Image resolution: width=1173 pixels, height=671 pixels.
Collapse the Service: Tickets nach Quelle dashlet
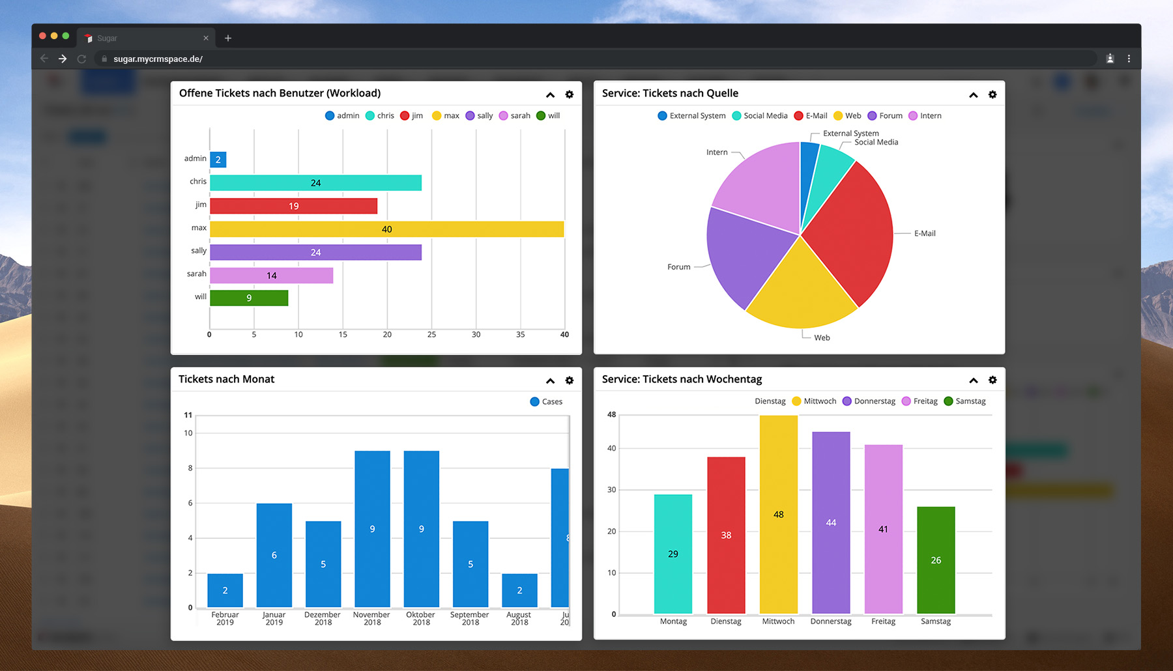pos(973,95)
